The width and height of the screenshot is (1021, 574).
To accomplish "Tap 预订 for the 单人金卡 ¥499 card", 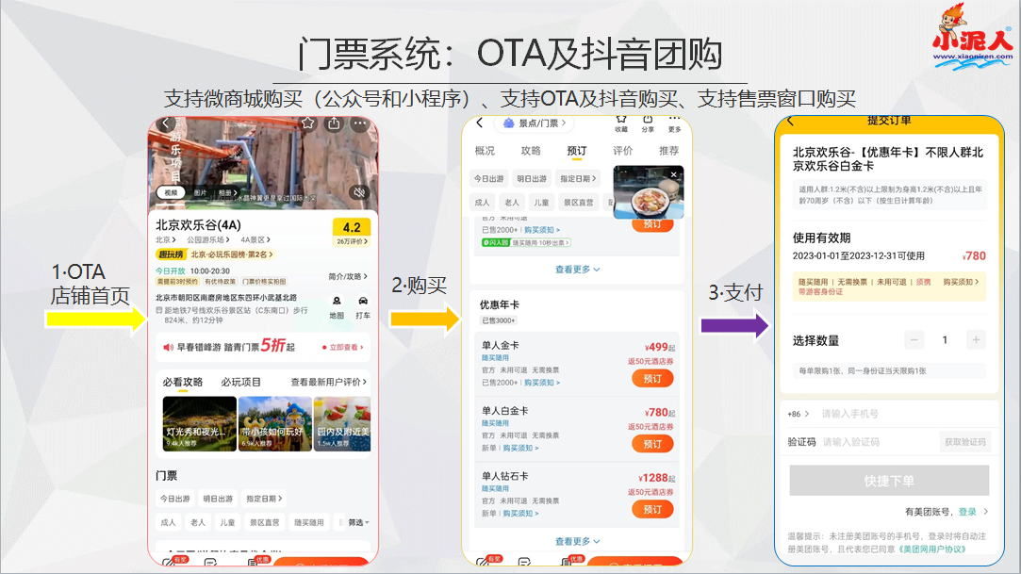I will 653,378.
